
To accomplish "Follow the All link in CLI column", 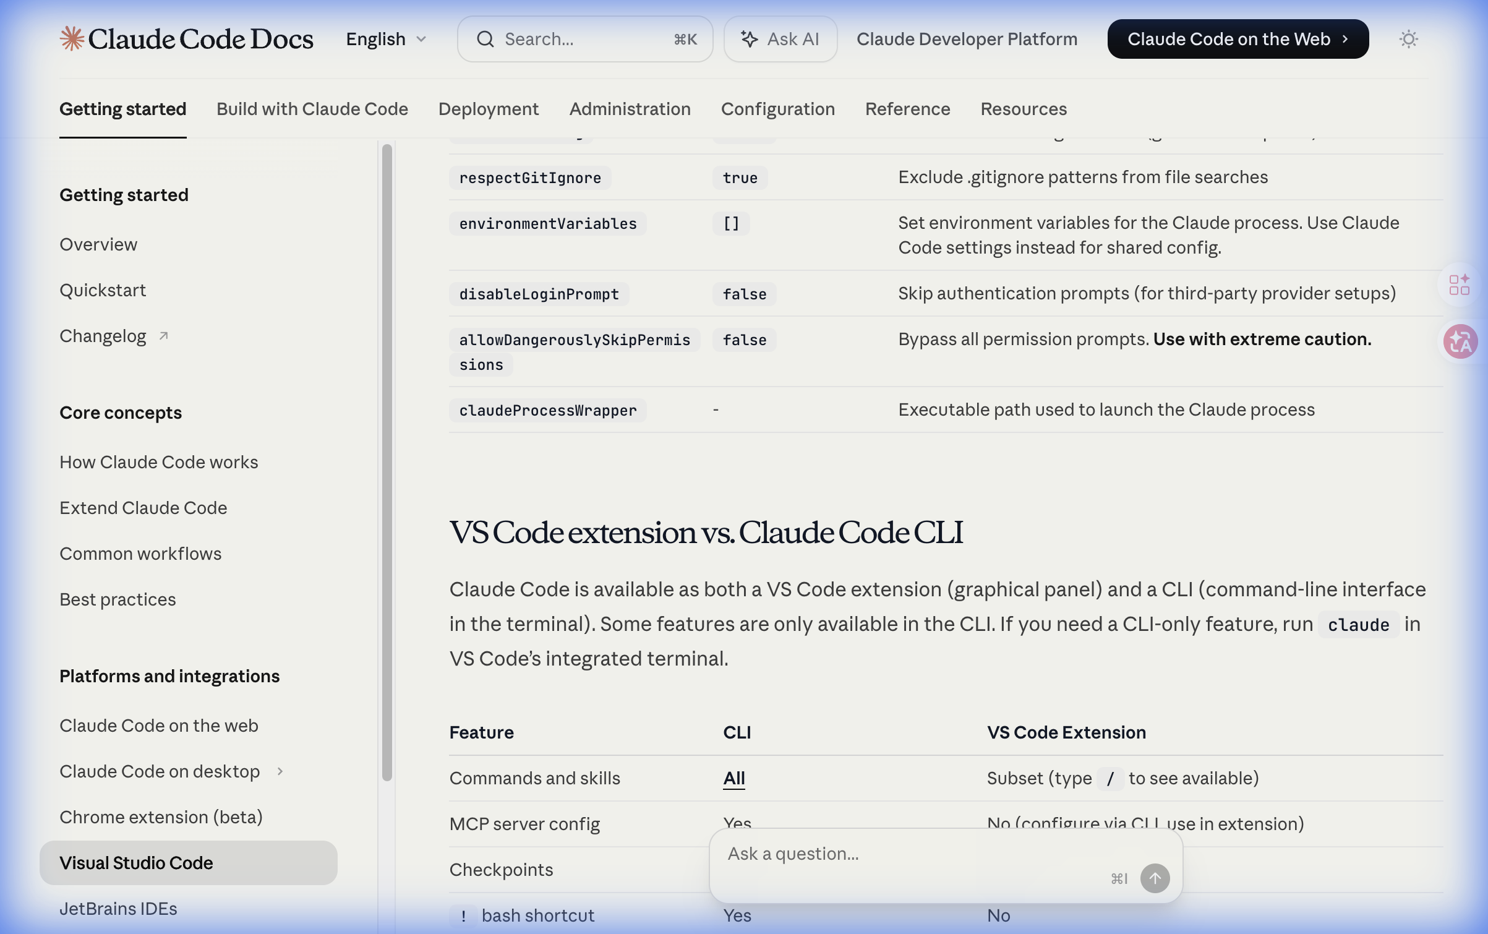I will [x=733, y=778].
